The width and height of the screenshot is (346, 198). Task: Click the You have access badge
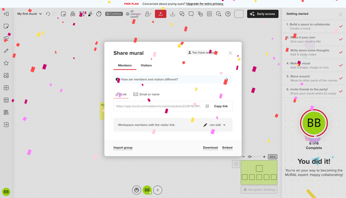tap(202, 53)
